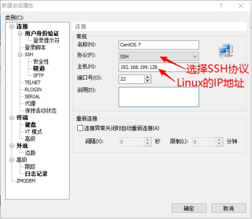
Task: Open the protocol SSH dropdown
Action: click(x=159, y=56)
